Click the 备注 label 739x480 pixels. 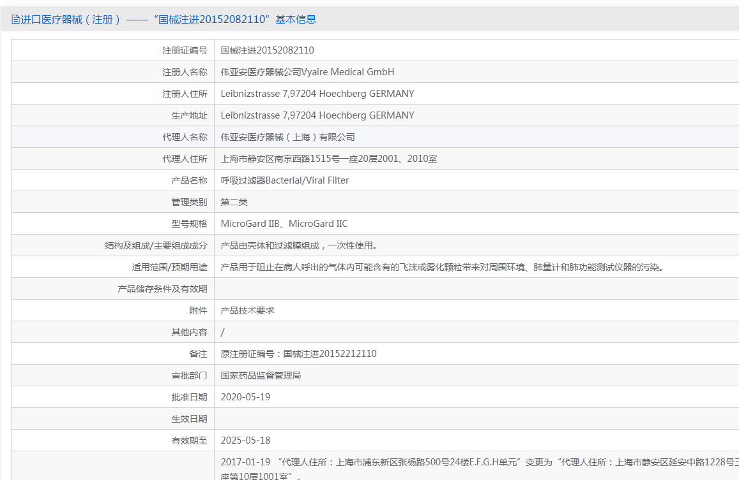[198, 353]
